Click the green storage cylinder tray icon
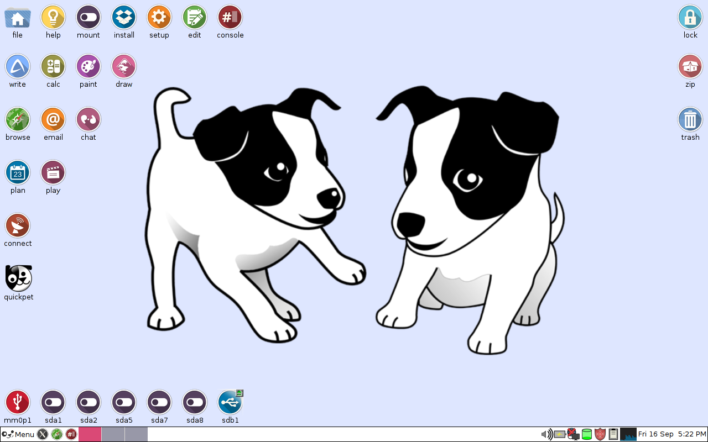Image resolution: width=708 pixels, height=442 pixels. (587, 434)
